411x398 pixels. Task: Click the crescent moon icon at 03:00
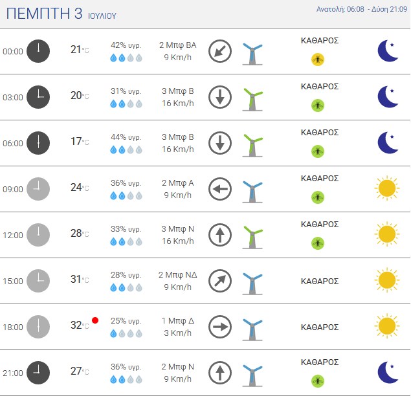point(388,96)
